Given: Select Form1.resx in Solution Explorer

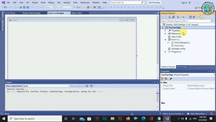Looking at the screenshot, I should (179, 46).
